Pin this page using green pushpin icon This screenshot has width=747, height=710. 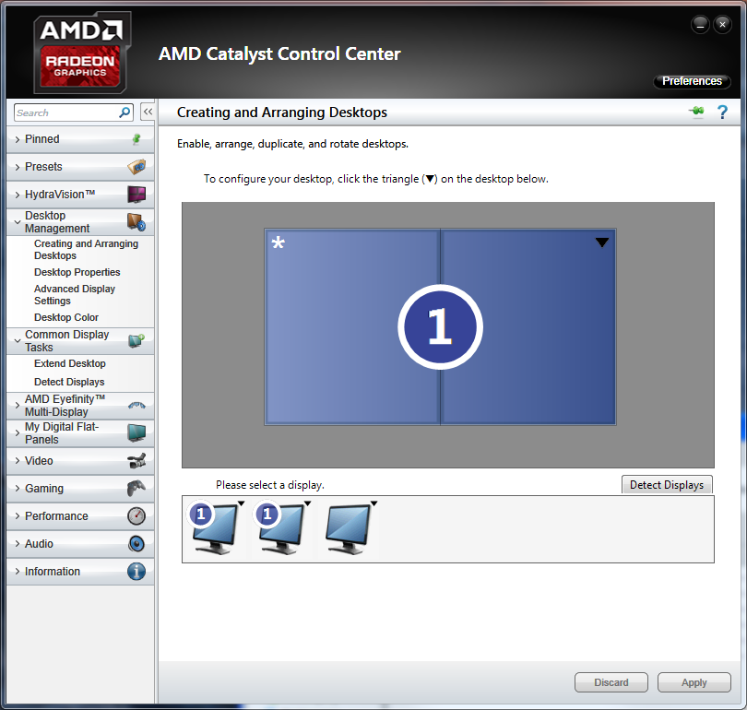[696, 112]
